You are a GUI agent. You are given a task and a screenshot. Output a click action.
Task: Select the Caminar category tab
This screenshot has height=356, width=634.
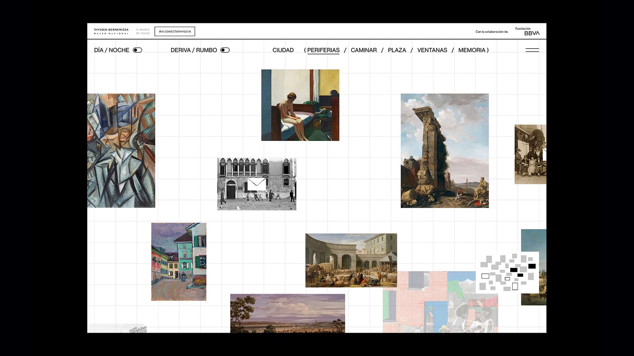pos(364,50)
